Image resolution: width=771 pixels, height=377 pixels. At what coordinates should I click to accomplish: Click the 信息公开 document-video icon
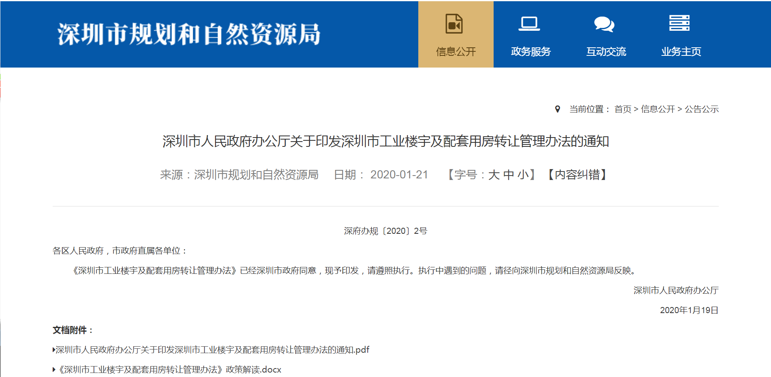(454, 23)
